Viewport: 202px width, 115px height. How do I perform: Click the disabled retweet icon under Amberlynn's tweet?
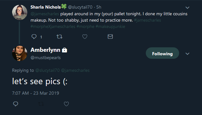pos(41,104)
